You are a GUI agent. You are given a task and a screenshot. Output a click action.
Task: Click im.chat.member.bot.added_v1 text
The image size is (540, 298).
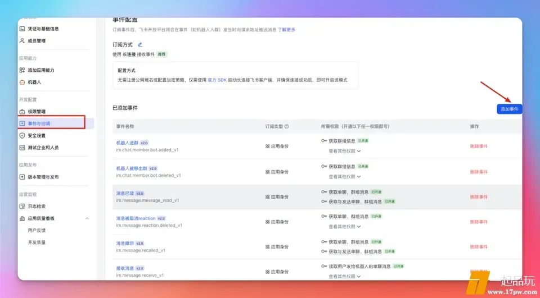(x=147, y=150)
